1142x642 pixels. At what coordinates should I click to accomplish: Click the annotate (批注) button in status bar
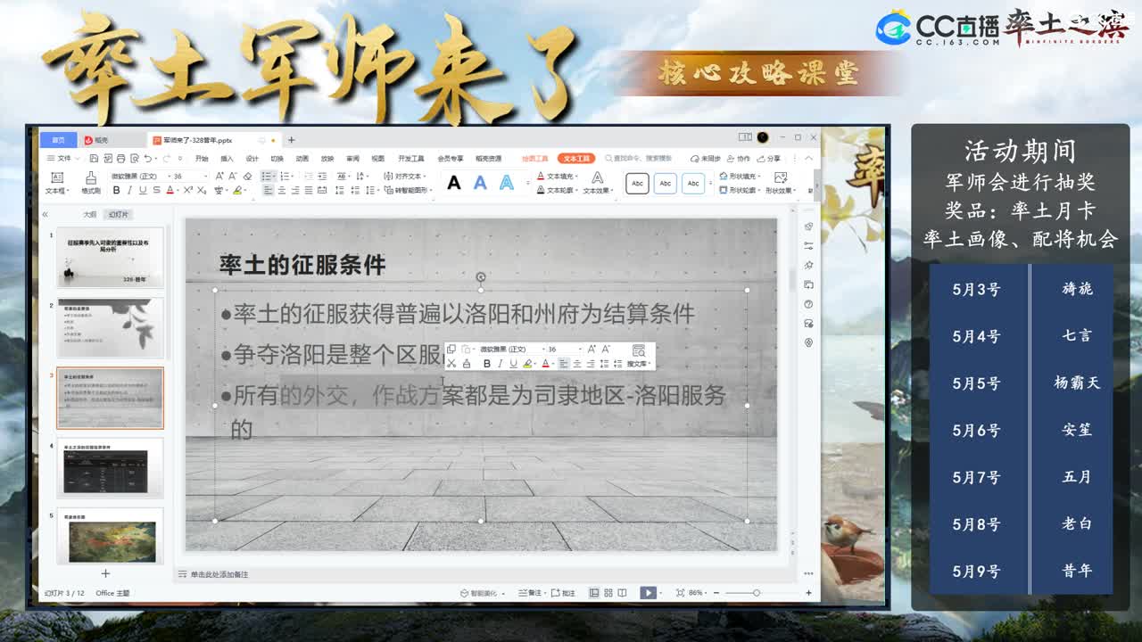click(564, 593)
